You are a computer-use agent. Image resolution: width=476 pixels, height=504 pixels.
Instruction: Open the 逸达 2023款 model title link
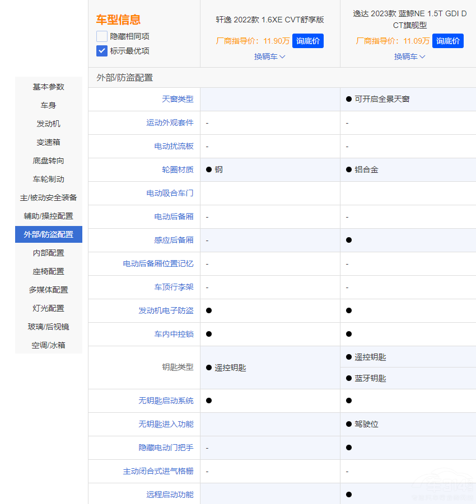point(409,20)
